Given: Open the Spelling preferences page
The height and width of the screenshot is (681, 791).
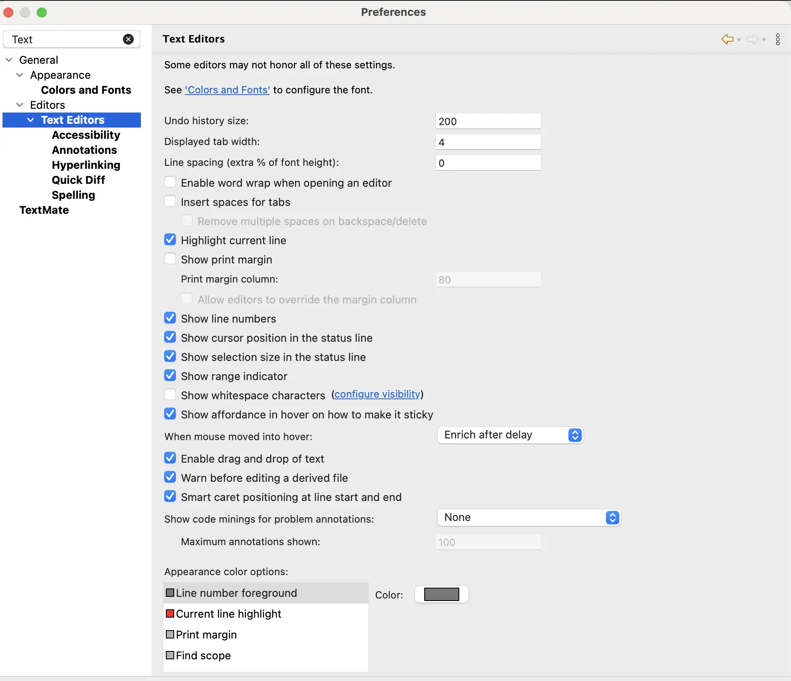Looking at the screenshot, I should click(x=73, y=195).
